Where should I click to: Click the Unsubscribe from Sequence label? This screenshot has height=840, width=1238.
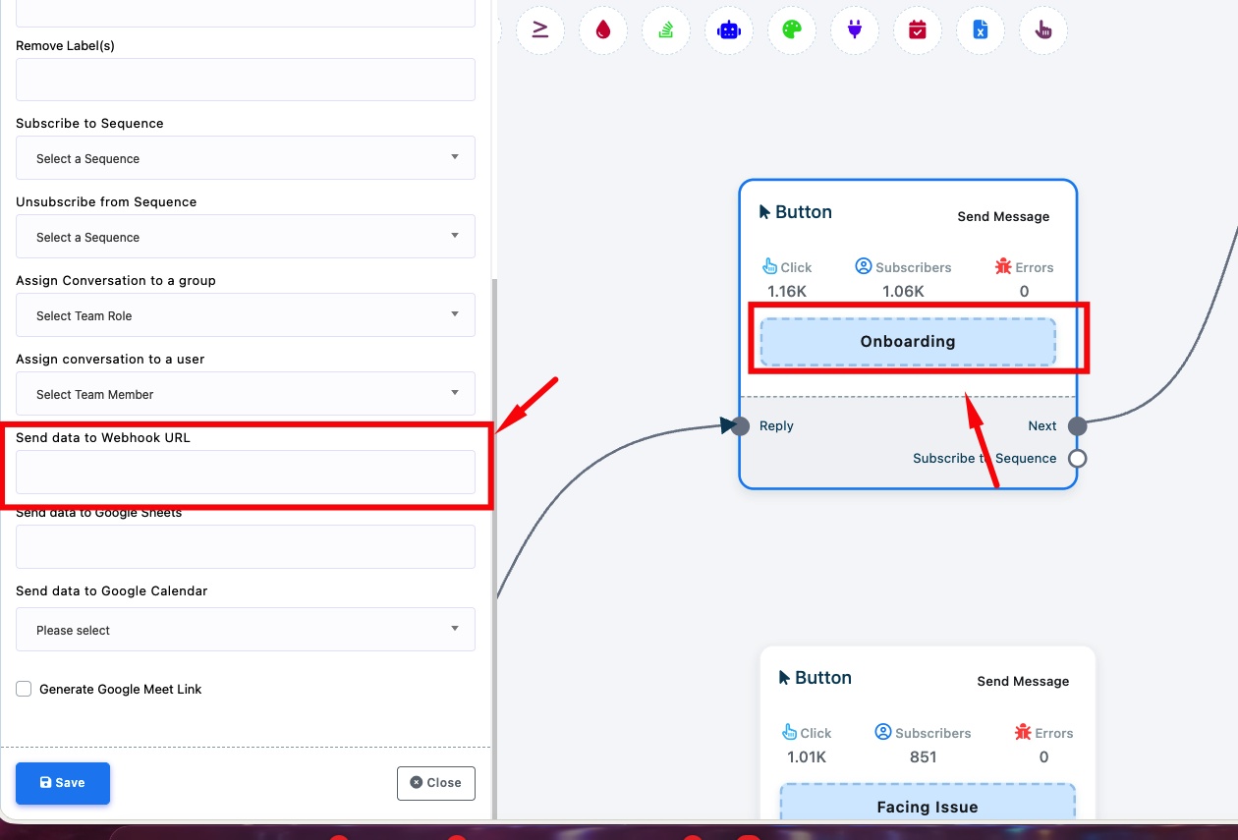point(106,201)
